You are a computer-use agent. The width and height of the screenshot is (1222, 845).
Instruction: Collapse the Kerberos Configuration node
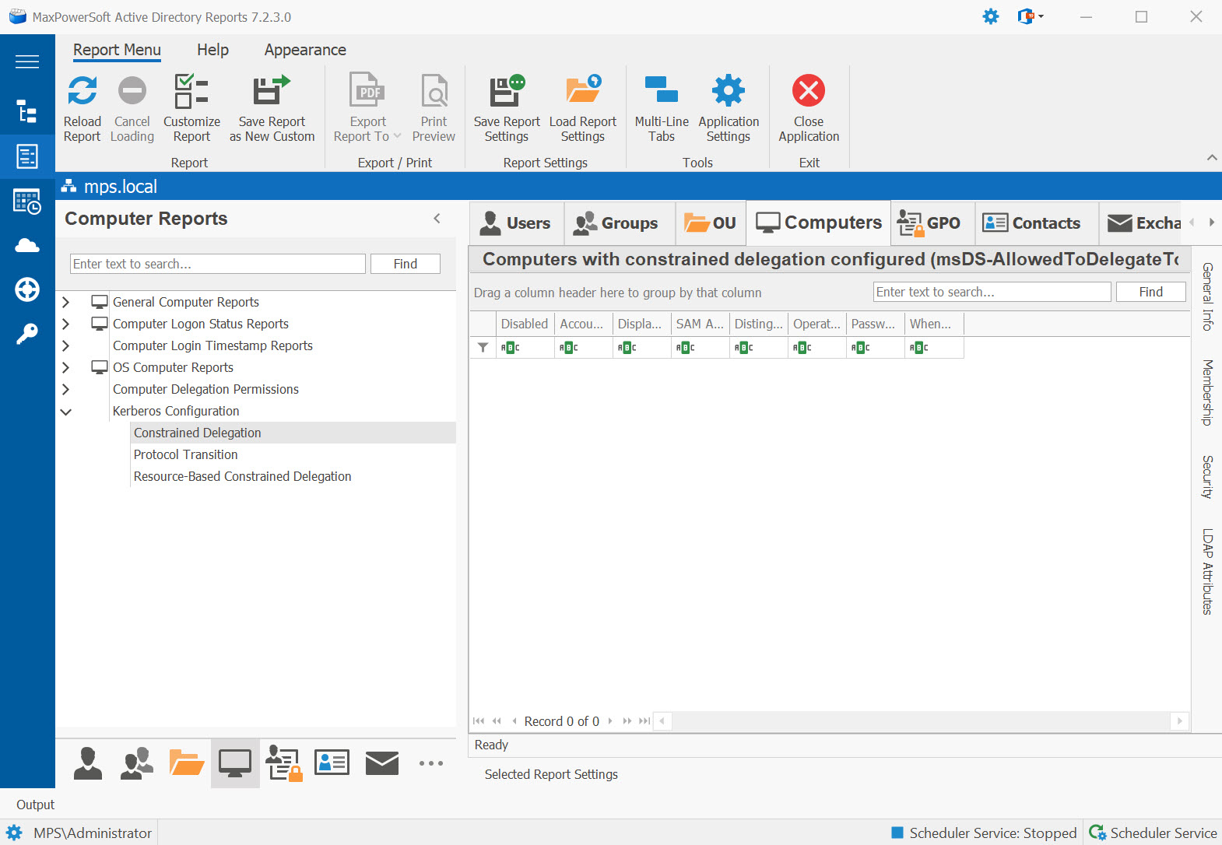(x=66, y=412)
